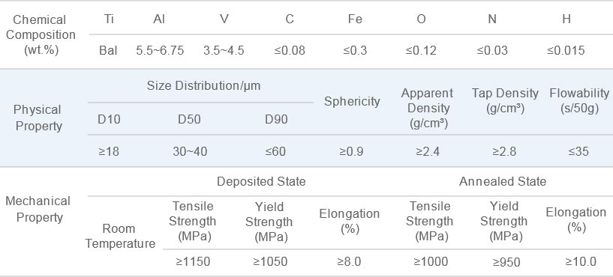Select the Physical Property row label
Screen dimensions: 613x277
click(38, 118)
